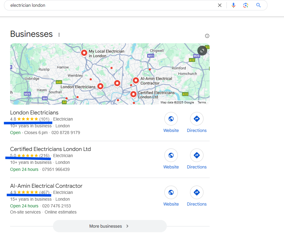Click the Closes 6 pm text
Screen dimensions: 284x235
pos(36,133)
